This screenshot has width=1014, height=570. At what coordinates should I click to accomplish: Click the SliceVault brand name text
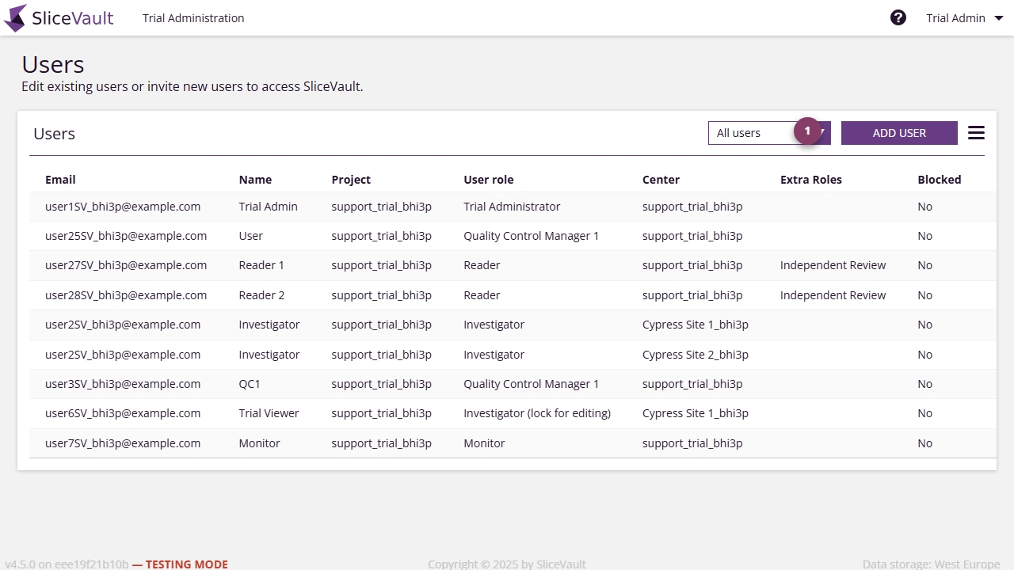pyautogui.click(x=73, y=17)
